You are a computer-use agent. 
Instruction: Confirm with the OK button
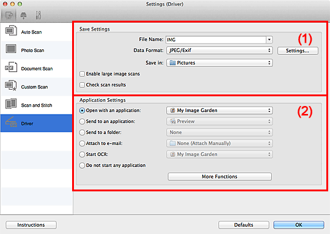[x=299, y=225]
